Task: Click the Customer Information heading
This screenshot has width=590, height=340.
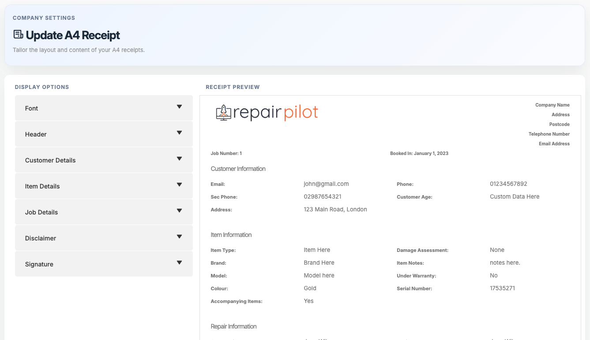Action: coord(238,169)
